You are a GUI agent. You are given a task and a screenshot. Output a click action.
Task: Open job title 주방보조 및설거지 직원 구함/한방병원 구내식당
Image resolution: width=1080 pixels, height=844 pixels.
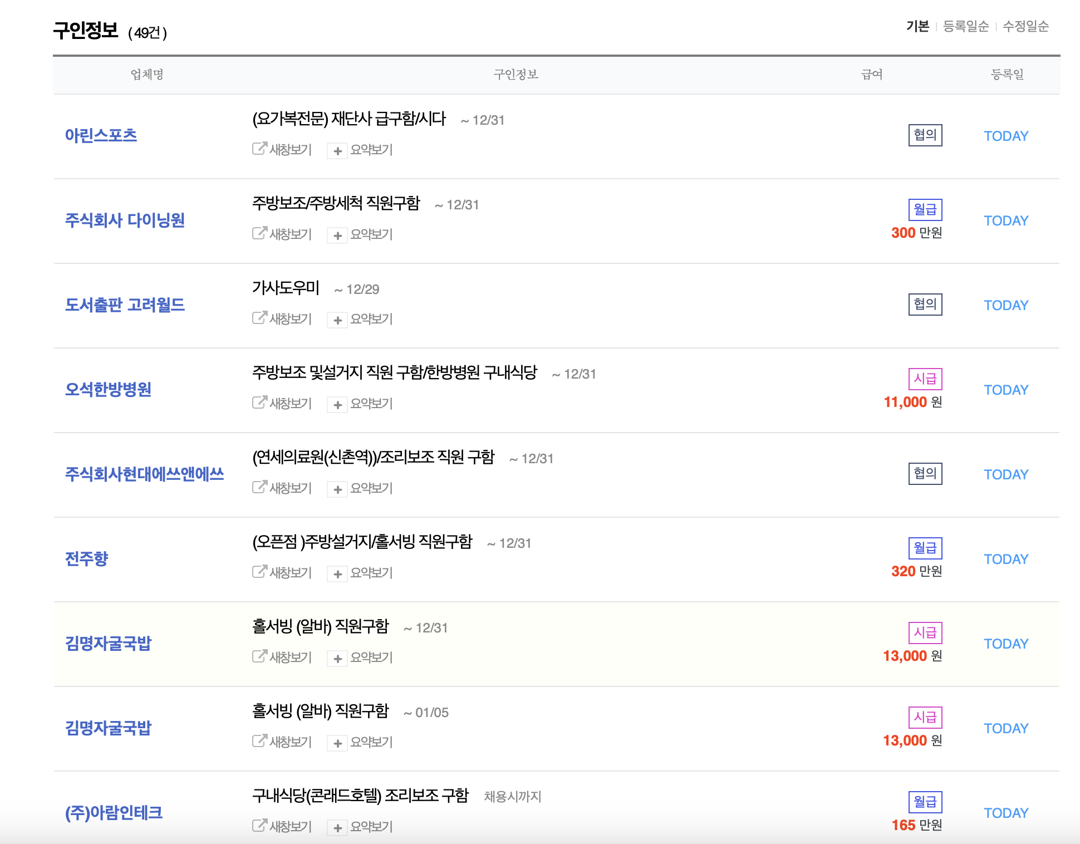[x=395, y=372]
